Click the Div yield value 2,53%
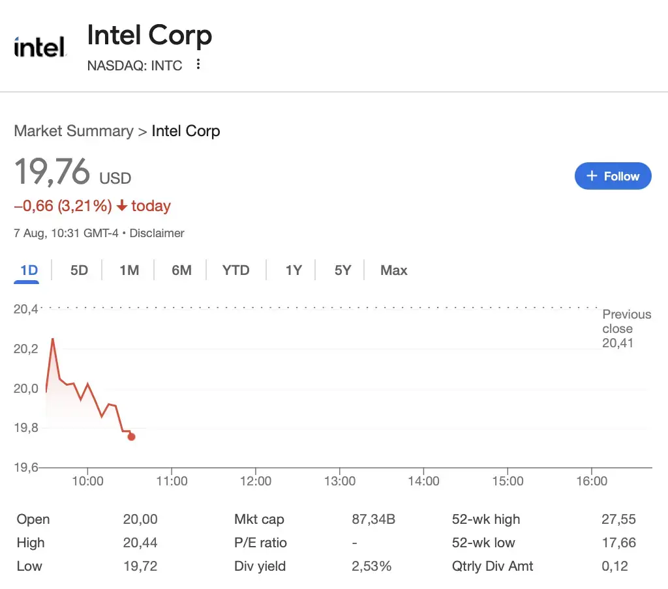Screen dimensions: 668x589 [x=371, y=566]
